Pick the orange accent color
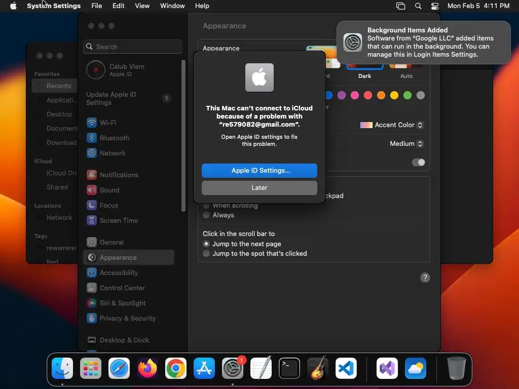 [381, 95]
